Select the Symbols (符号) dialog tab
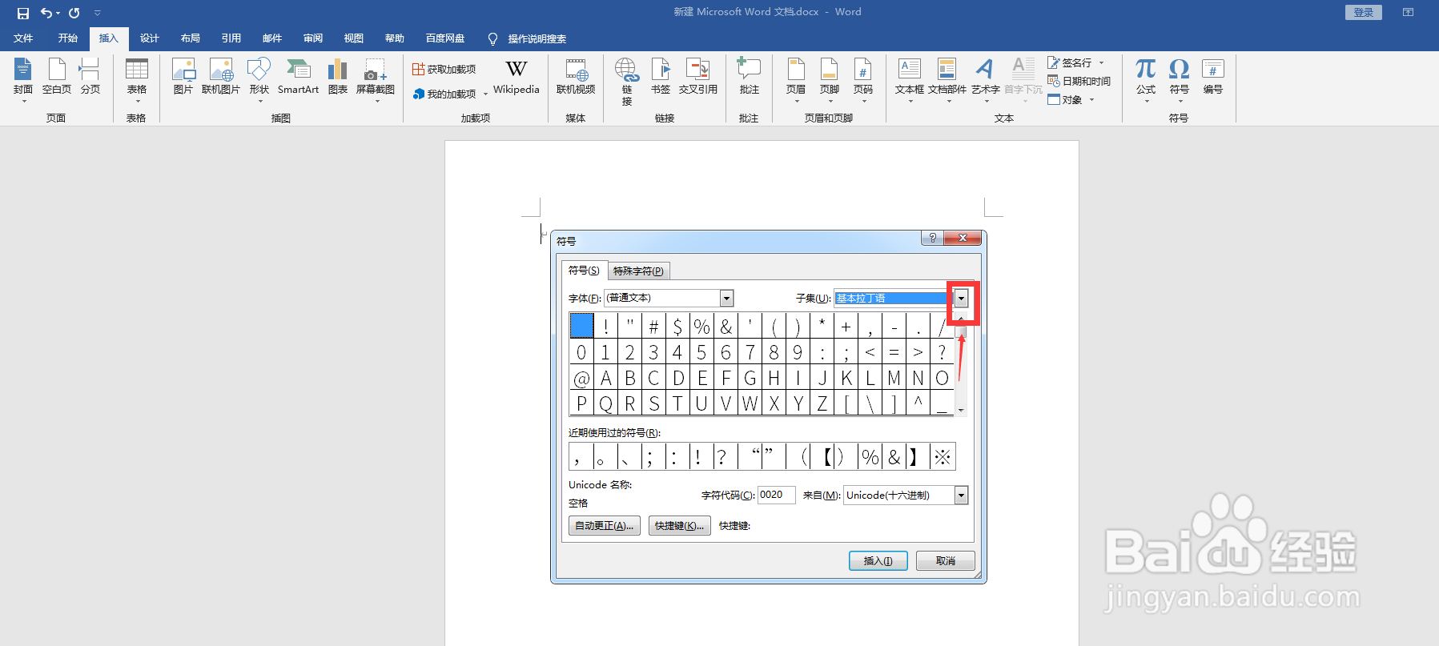The height and width of the screenshot is (646, 1439). (584, 271)
